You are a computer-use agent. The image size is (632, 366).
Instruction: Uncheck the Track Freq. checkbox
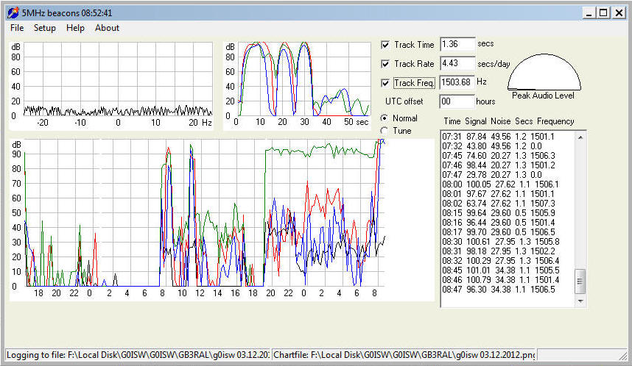pyautogui.click(x=385, y=83)
